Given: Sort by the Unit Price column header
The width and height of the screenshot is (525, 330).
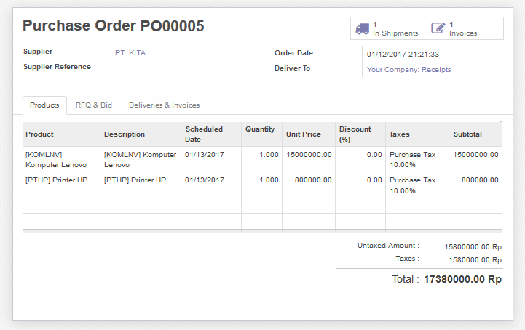Looking at the screenshot, I should [x=304, y=134].
